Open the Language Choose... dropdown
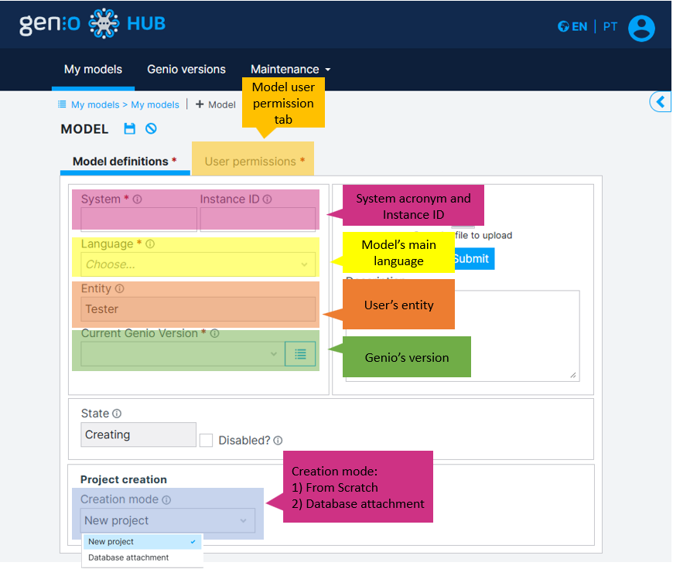The image size is (673, 569). point(198,264)
